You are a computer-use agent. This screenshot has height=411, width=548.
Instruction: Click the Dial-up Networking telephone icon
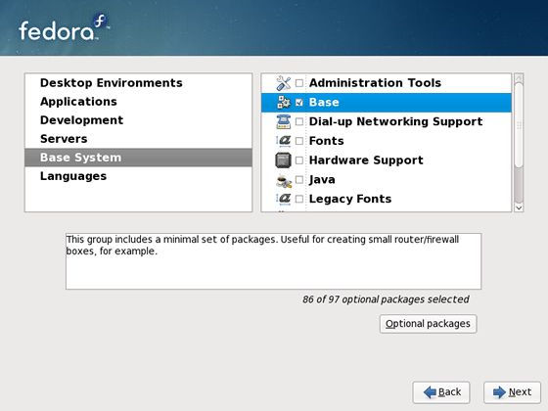(x=284, y=121)
